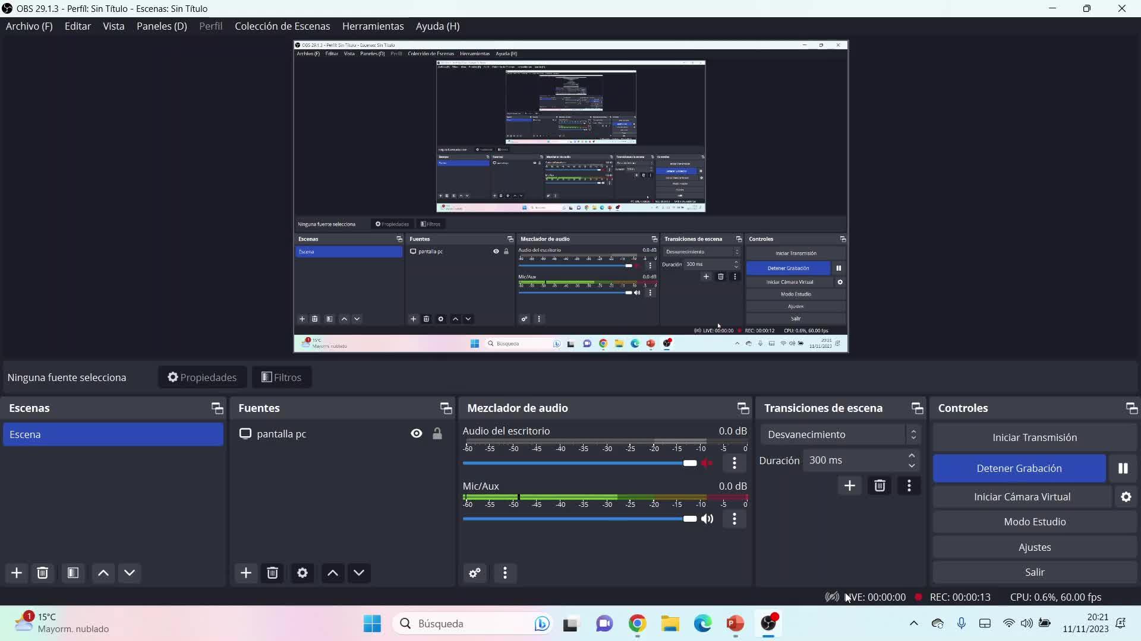This screenshot has width=1141, height=641.
Task: Open the Herramientas menu
Action: (x=373, y=26)
